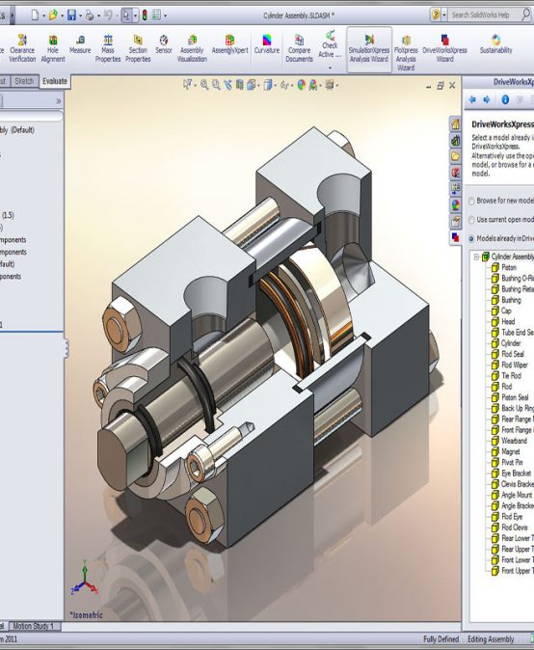Click the Save icon

pos(71,15)
